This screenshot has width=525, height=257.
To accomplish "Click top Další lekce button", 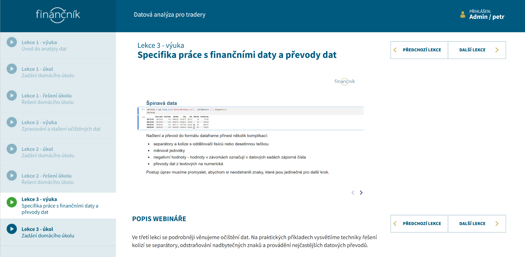I will tap(477, 50).
